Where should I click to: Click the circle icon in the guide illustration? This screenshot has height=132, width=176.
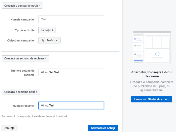point(157,54)
